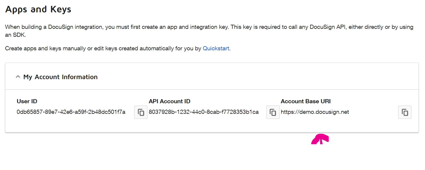The width and height of the screenshot is (425, 170).
Task: Click the Apps and Keys page heading
Action: click(38, 9)
